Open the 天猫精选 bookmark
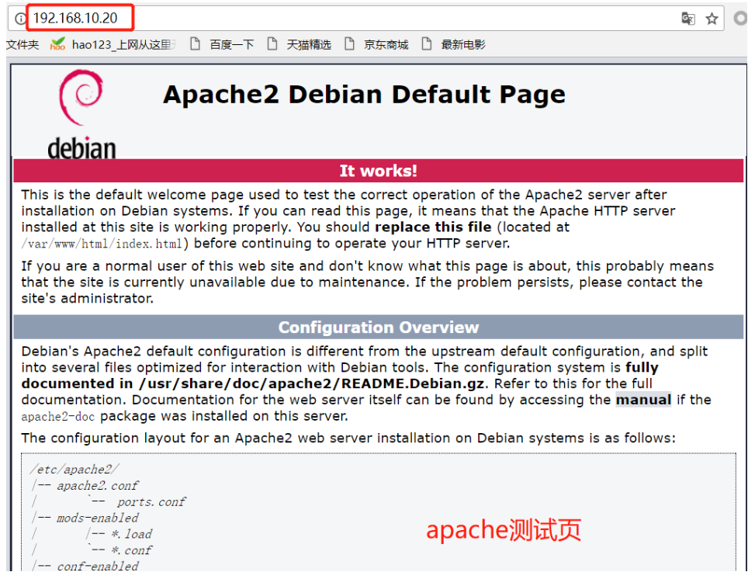748x579 pixels. (309, 45)
